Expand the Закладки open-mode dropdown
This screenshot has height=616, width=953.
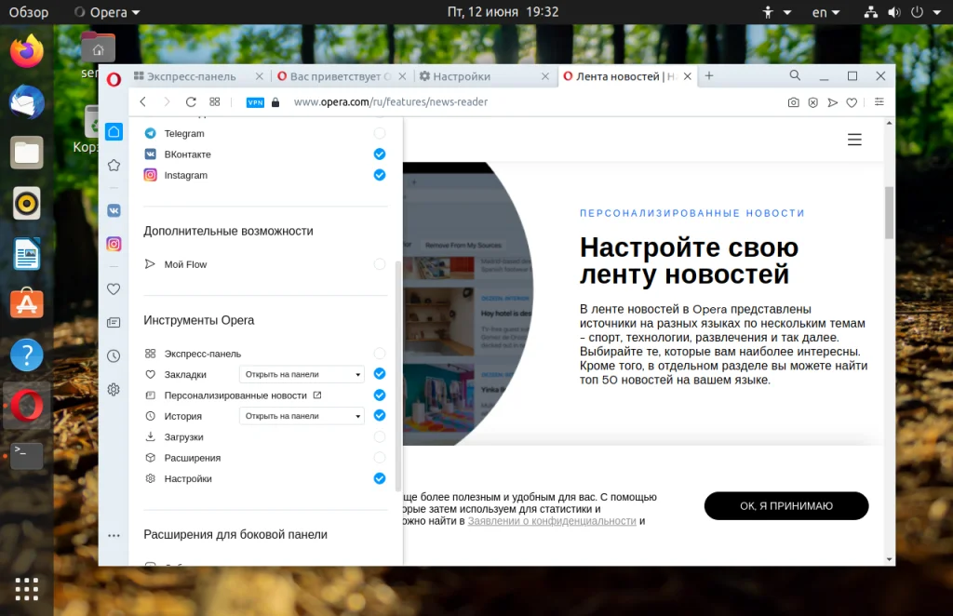(x=302, y=374)
